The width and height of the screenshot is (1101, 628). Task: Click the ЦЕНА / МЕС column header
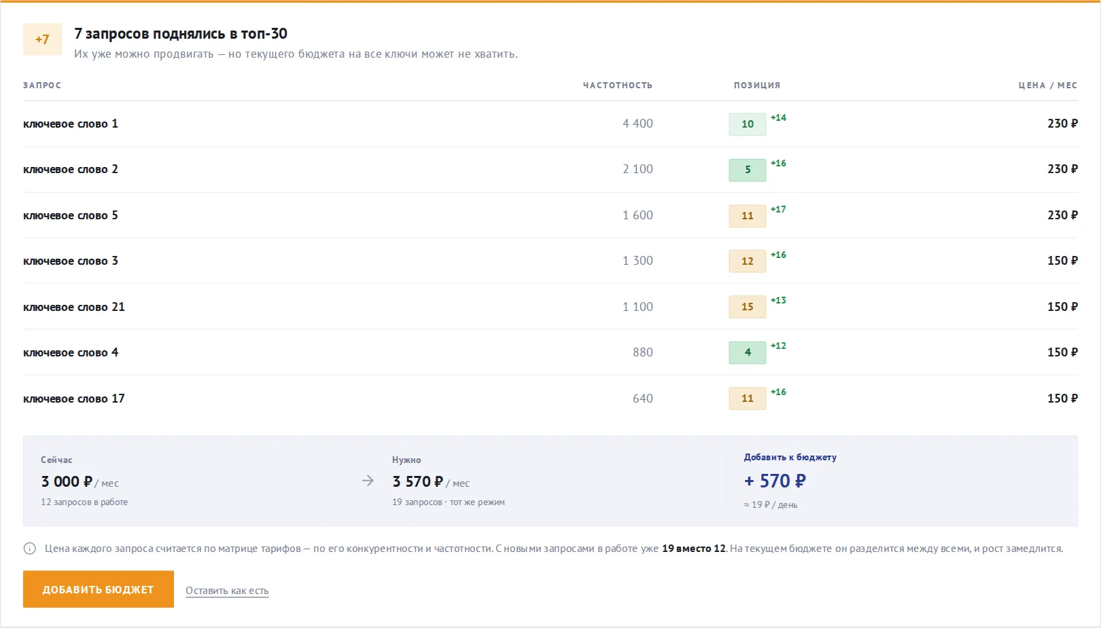(1047, 86)
